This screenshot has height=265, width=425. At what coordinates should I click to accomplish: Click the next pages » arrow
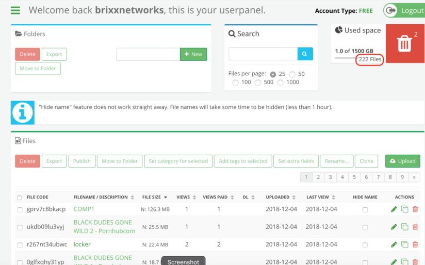pyautogui.click(x=414, y=177)
